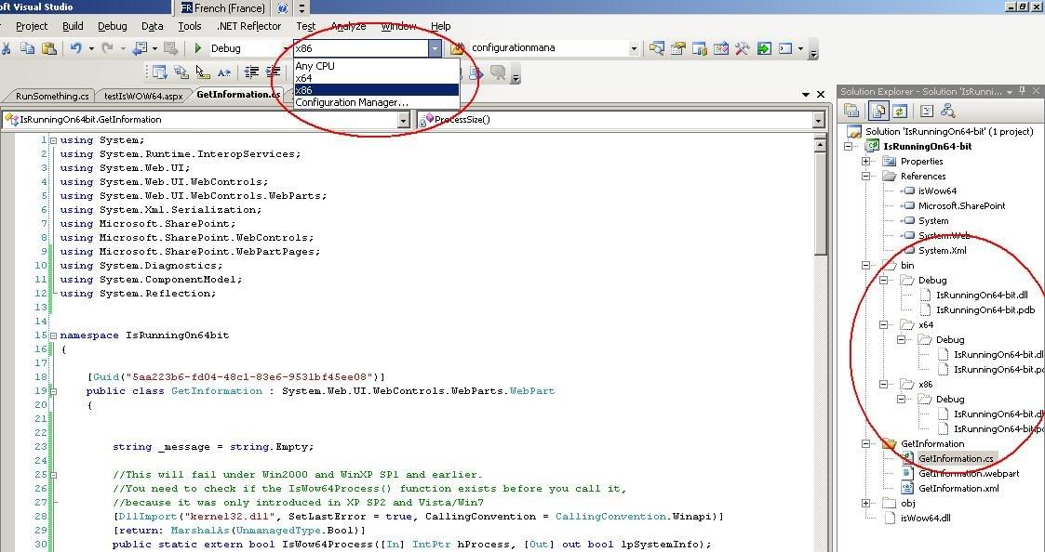
Task: Select GetInformation.webpart file
Action: pos(969,473)
